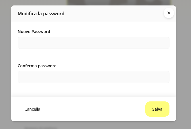Dismiss the dialog using the X icon
The image size is (191, 129).
pyautogui.click(x=169, y=13)
